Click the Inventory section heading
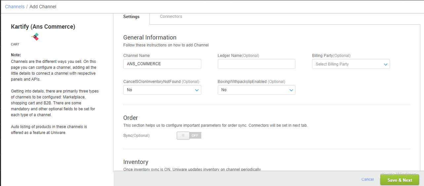This screenshot has width=424, height=186. (136, 162)
